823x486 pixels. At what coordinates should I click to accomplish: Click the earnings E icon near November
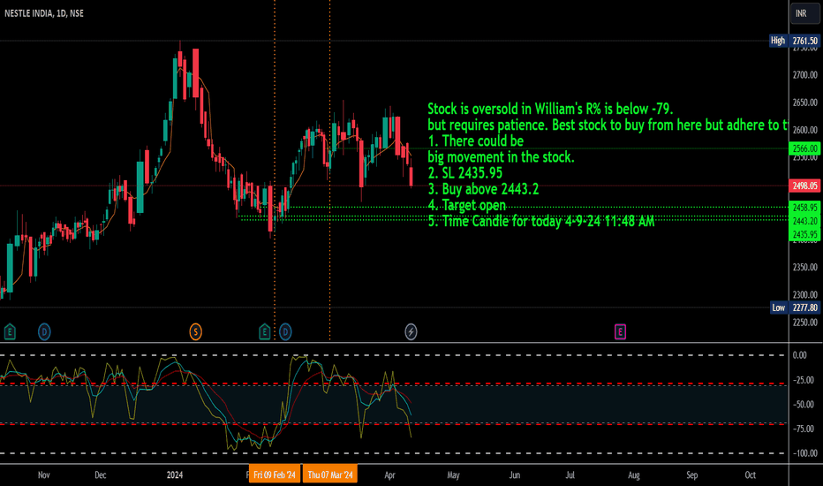point(10,331)
